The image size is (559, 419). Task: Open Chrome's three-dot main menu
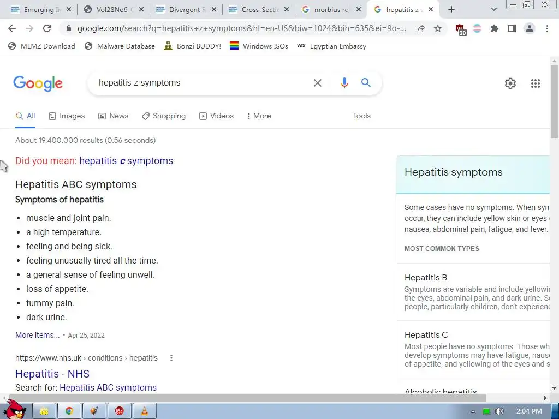[x=547, y=28]
